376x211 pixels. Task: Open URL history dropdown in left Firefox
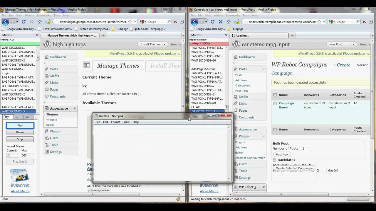pyautogui.click(x=135, y=22)
